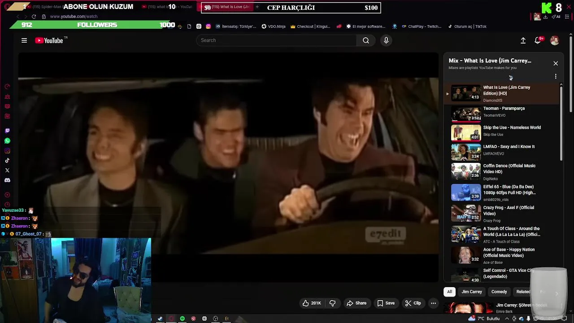Open X (Twitter) in the browser sidebar
574x323 pixels.
(7, 170)
